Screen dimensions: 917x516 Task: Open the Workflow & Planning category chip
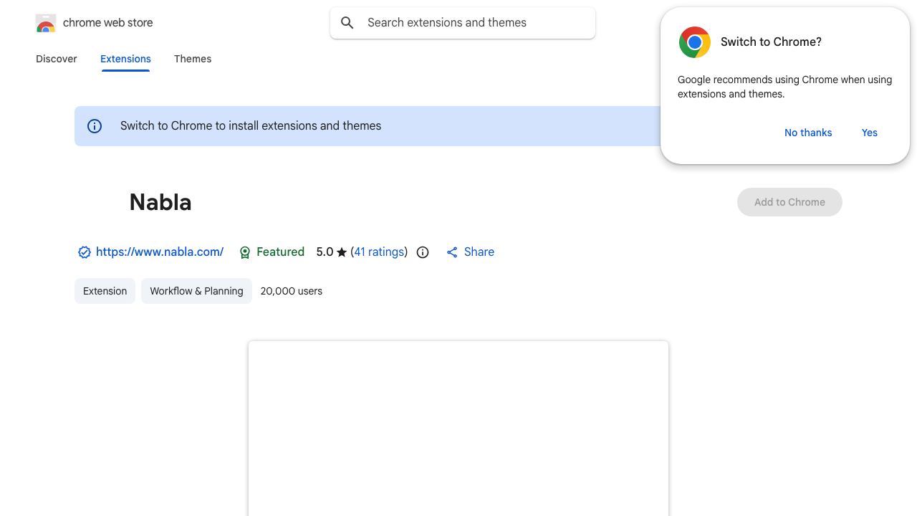[x=196, y=291]
